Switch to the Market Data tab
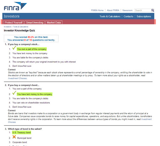Image resolution: width=160 pixels, height=146 pixels. tap(54, 22)
